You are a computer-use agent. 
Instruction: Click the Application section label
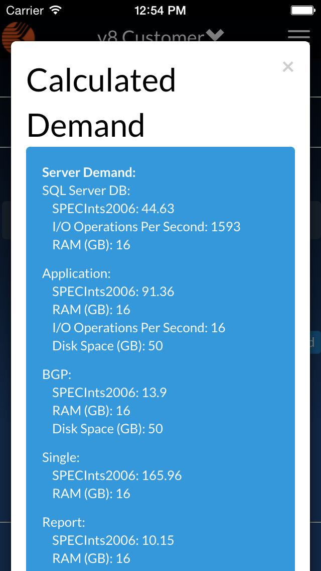(x=76, y=273)
